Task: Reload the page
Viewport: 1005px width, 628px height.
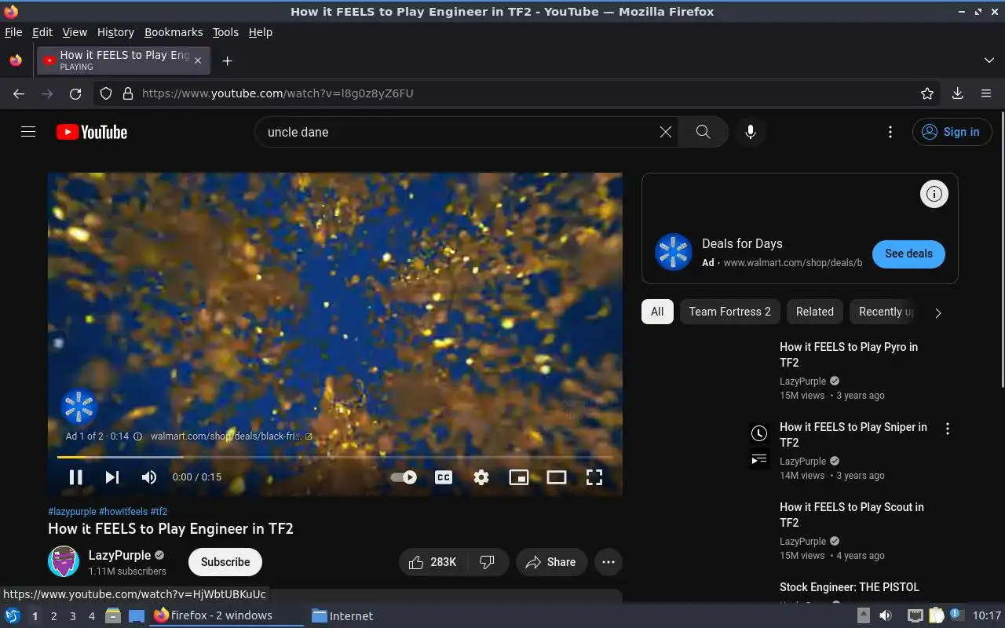Action: [75, 93]
